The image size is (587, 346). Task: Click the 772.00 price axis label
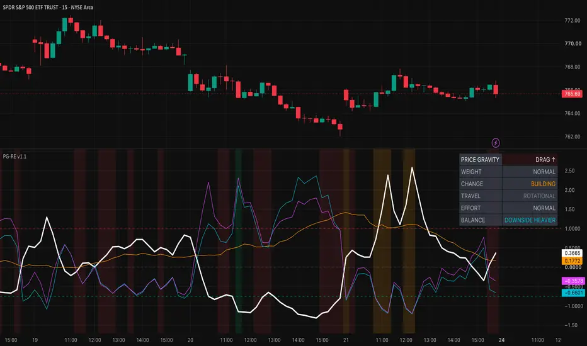[x=573, y=21]
